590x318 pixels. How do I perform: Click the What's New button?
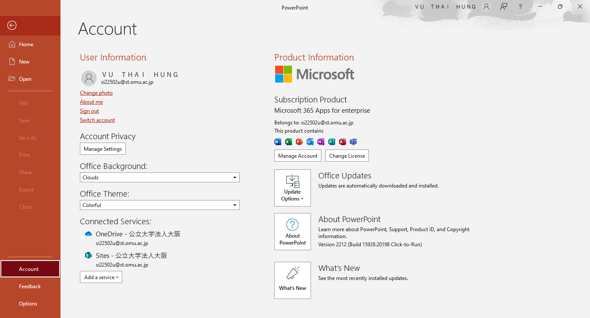pos(292,280)
